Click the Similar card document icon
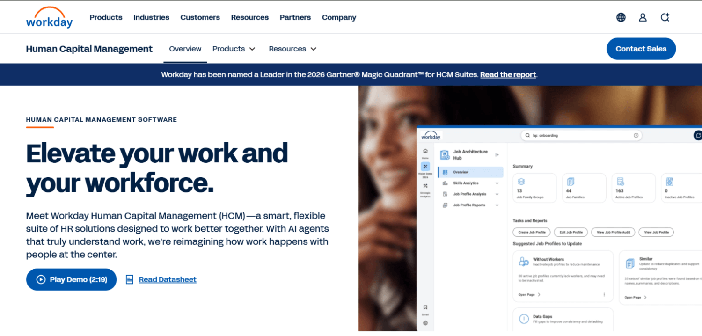Image resolution: width=702 pixels, height=336 pixels. click(630, 263)
